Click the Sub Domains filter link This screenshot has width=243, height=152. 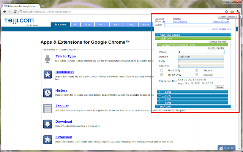(180, 21)
